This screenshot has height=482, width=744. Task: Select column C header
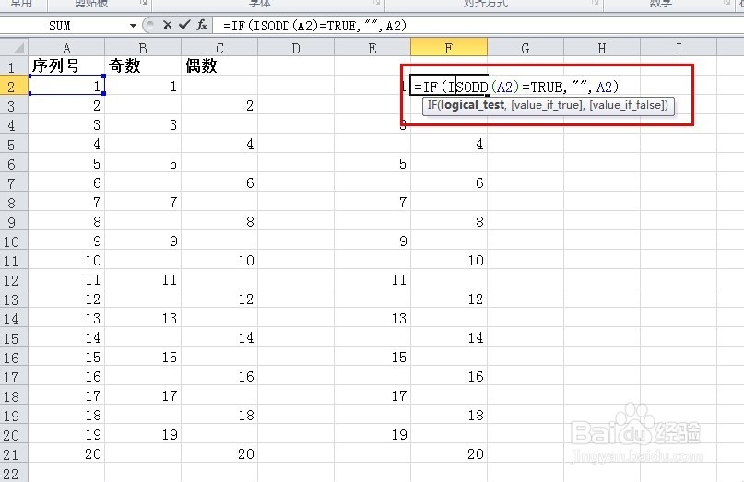(x=219, y=48)
